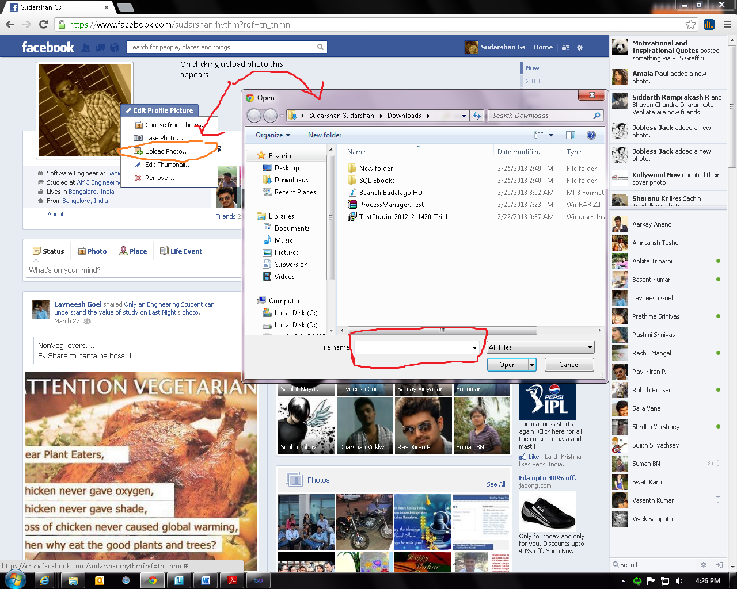Select Upload Photo menu entry
737x589 pixels.
(x=166, y=151)
